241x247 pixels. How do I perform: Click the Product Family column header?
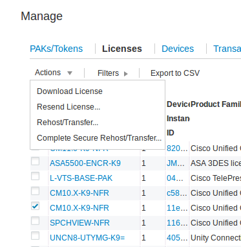216,104
